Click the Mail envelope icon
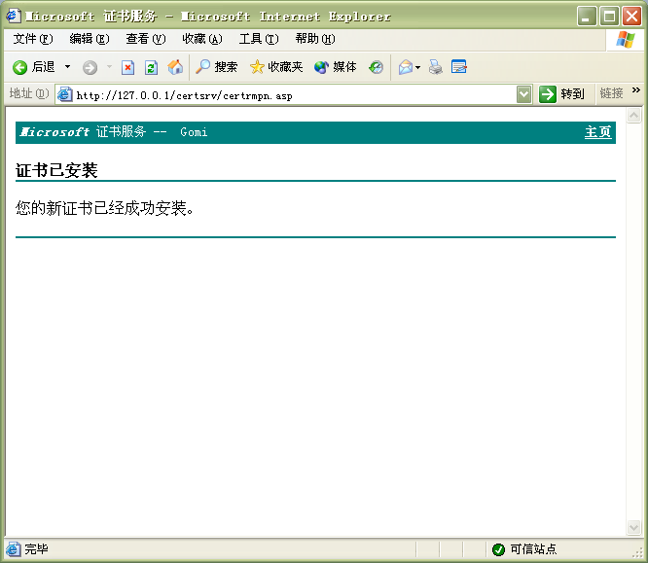This screenshot has width=648, height=563. point(406,67)
